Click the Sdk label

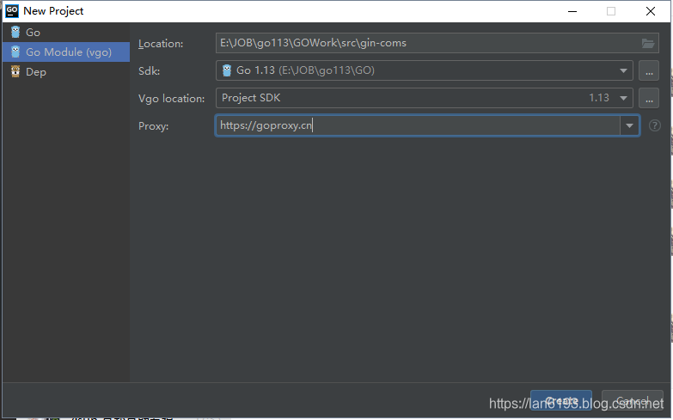click(x=149, y=71)
